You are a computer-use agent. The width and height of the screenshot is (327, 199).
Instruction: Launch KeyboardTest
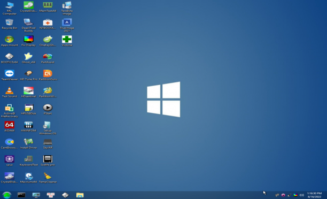(28, 161)
